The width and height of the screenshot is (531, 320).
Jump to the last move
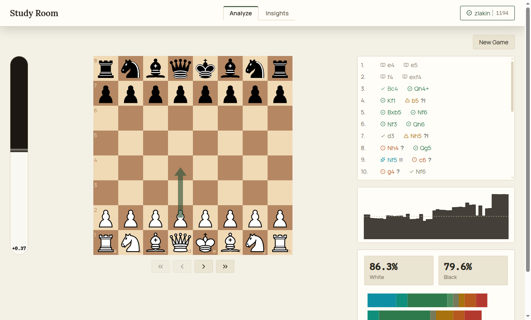[x=225, y=267]
